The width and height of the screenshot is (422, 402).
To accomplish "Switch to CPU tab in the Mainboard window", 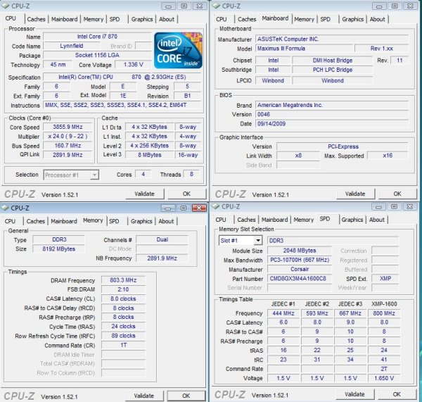I will pos(222,19).
